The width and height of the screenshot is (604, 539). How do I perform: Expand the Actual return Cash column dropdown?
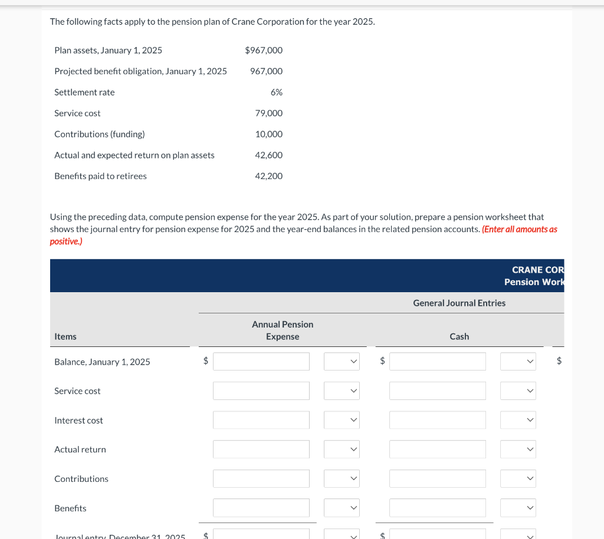518,449
